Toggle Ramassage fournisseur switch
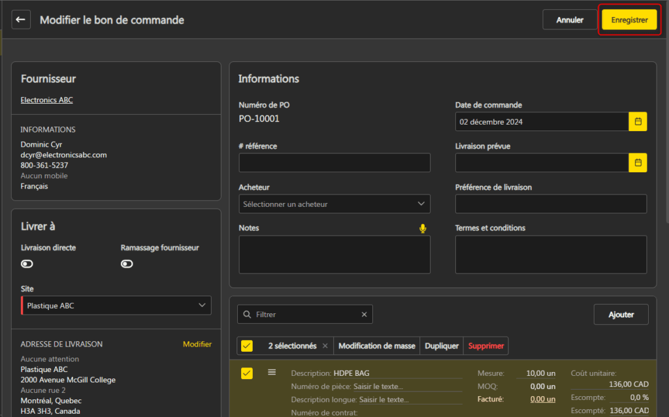The width and height of the screenshot is (669, 417). pos(127,264)
